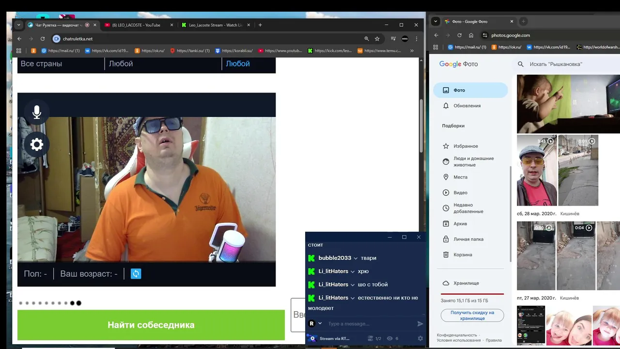This screenshot has width=620, height=349.
Task: Go back in the chatruletka browser
Action: click(x=19, y=39)
